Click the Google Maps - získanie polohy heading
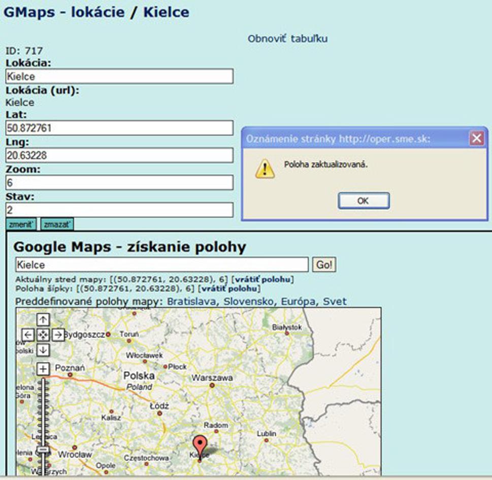The image size is (492, 480). [129, 247]
